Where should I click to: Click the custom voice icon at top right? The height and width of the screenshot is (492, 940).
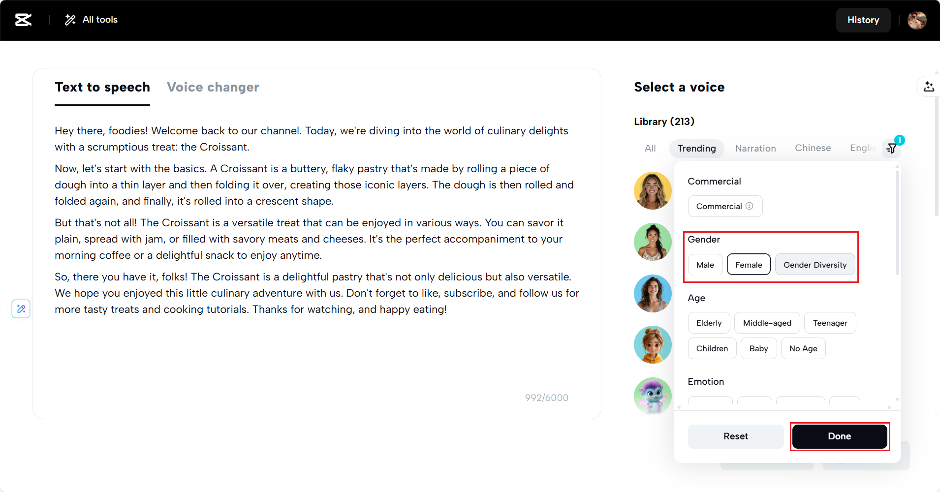929,87
